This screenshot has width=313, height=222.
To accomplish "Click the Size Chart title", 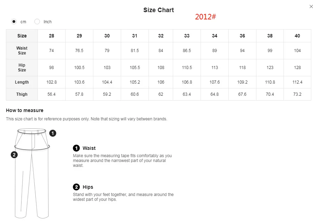I will [x=159, y=10].
